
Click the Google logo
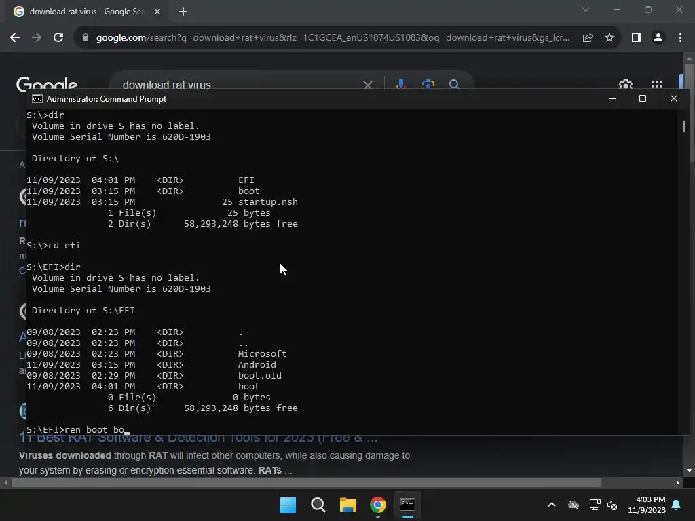[47, 84]
